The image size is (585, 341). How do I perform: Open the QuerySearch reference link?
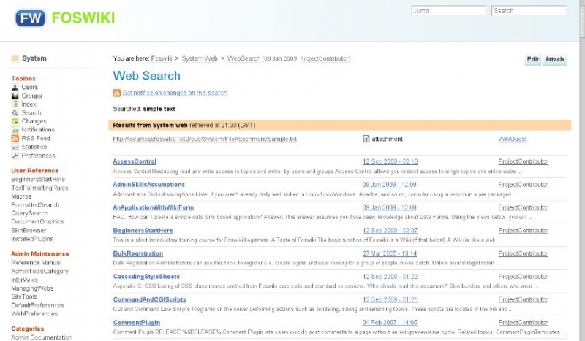click(x=29, y=213)
